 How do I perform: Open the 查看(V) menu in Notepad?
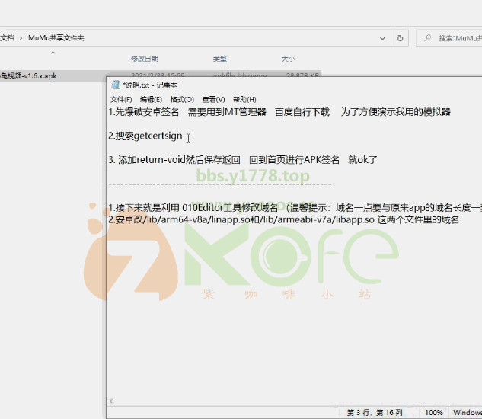(213, 99)
